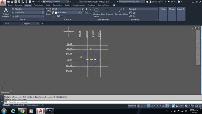This screenshot has width=202, height=114.
Task: Expand the Cotas panel
Action: coord(68,20)
